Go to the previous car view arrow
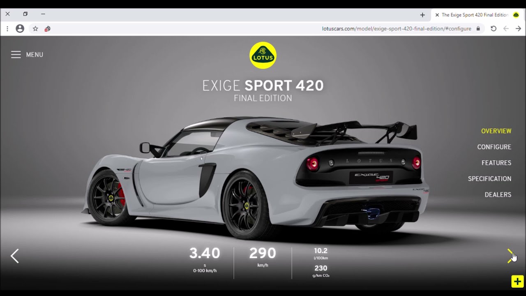 tap(15, 256)
